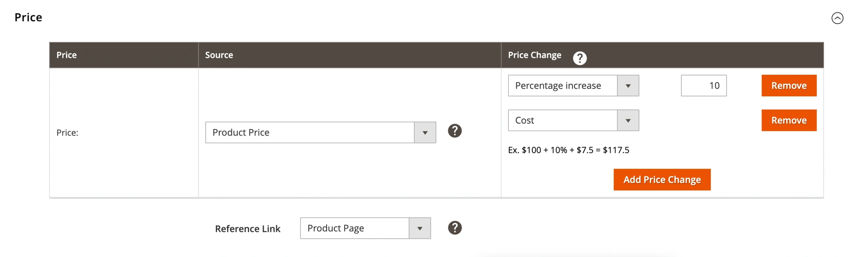Click the Price Change column header text
The image size is (866, 257).
[534, 55]
